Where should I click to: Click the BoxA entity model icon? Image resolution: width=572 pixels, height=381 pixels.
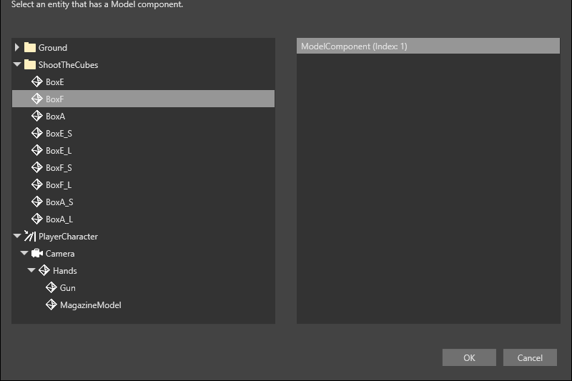pos(37,116)
